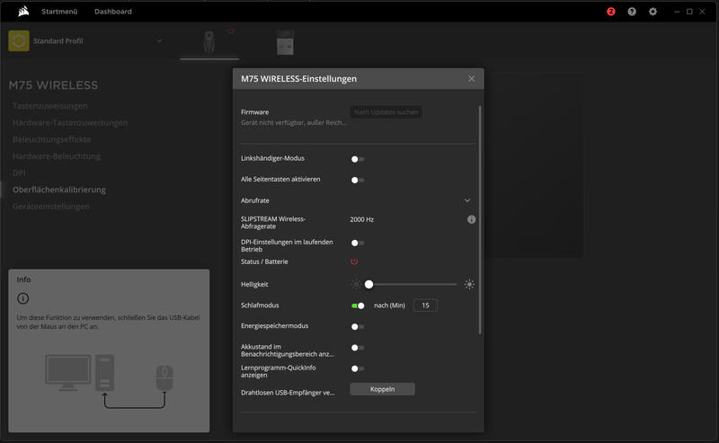Open the Dashboard tab
Image resolution: width=719 pixels, height=443 pixels.
[113, 12]
